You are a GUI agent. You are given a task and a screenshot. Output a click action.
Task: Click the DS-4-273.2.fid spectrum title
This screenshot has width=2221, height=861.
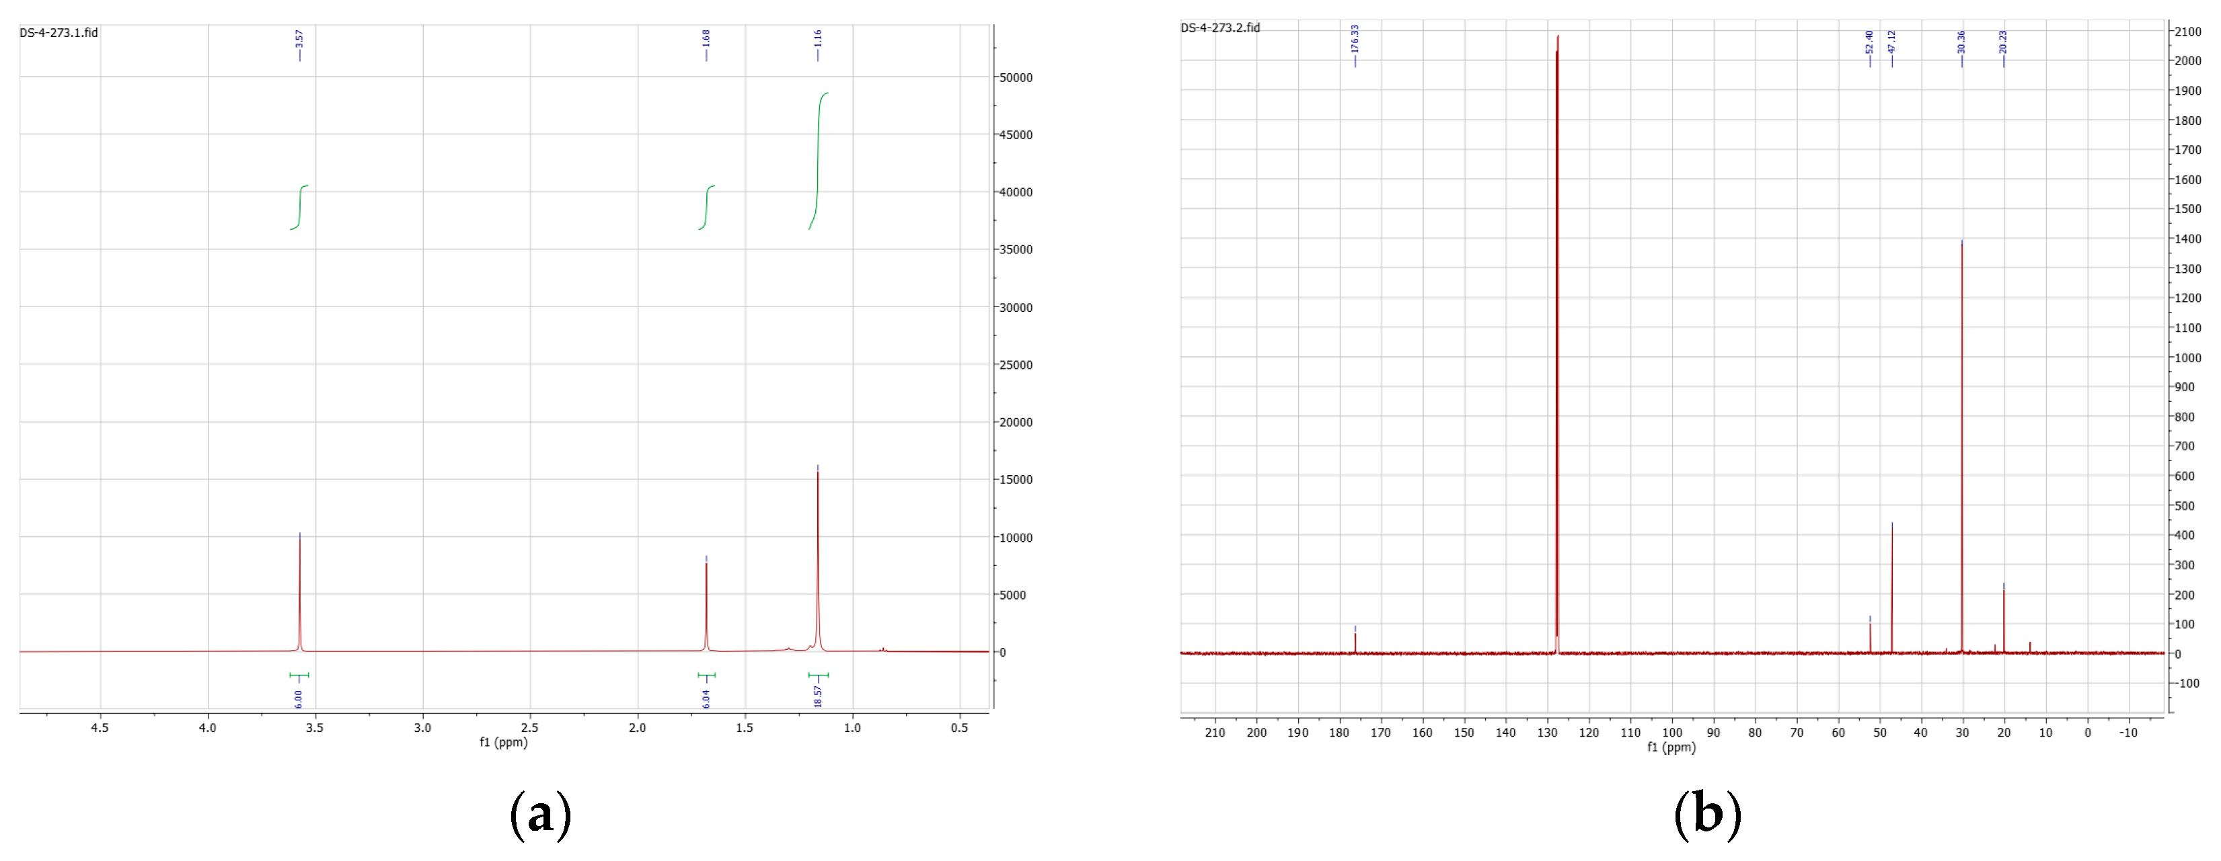pyautogui.click(x=1220, y=28)
